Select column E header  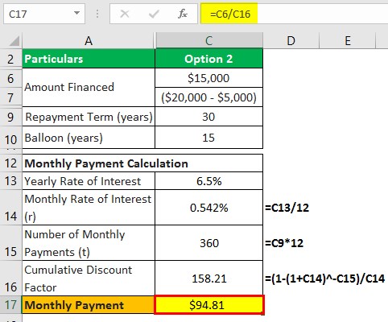point(348,41)
